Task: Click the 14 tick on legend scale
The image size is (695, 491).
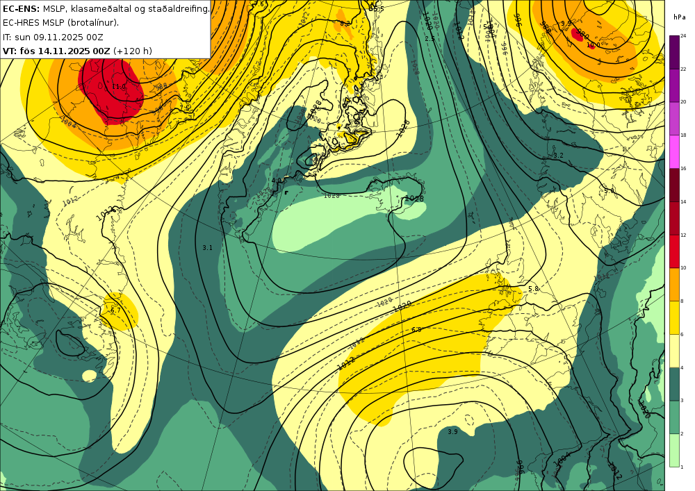Action: (x=683, y=201)
